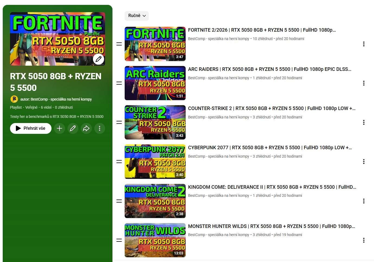Click the channel name under COUNTER-STRIKE 2 video
Viewport: 374px width, 262px height.
coord(219,117)
